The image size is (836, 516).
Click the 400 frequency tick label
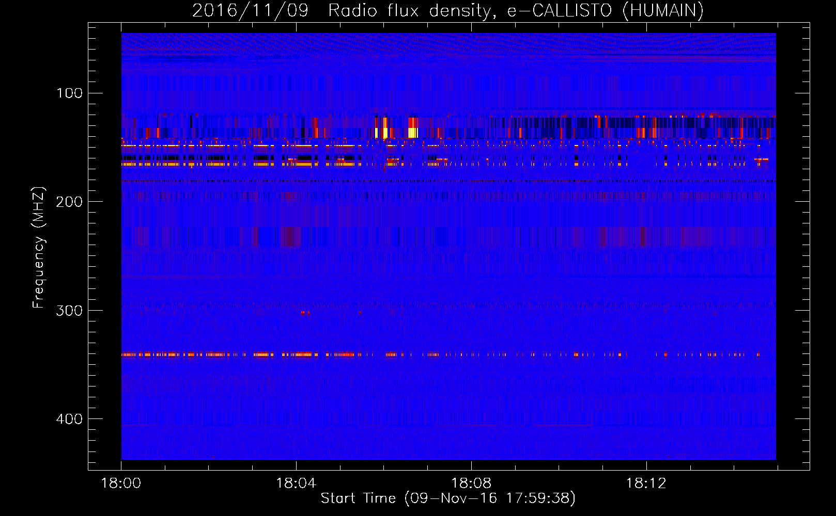(x=70, y=418)
